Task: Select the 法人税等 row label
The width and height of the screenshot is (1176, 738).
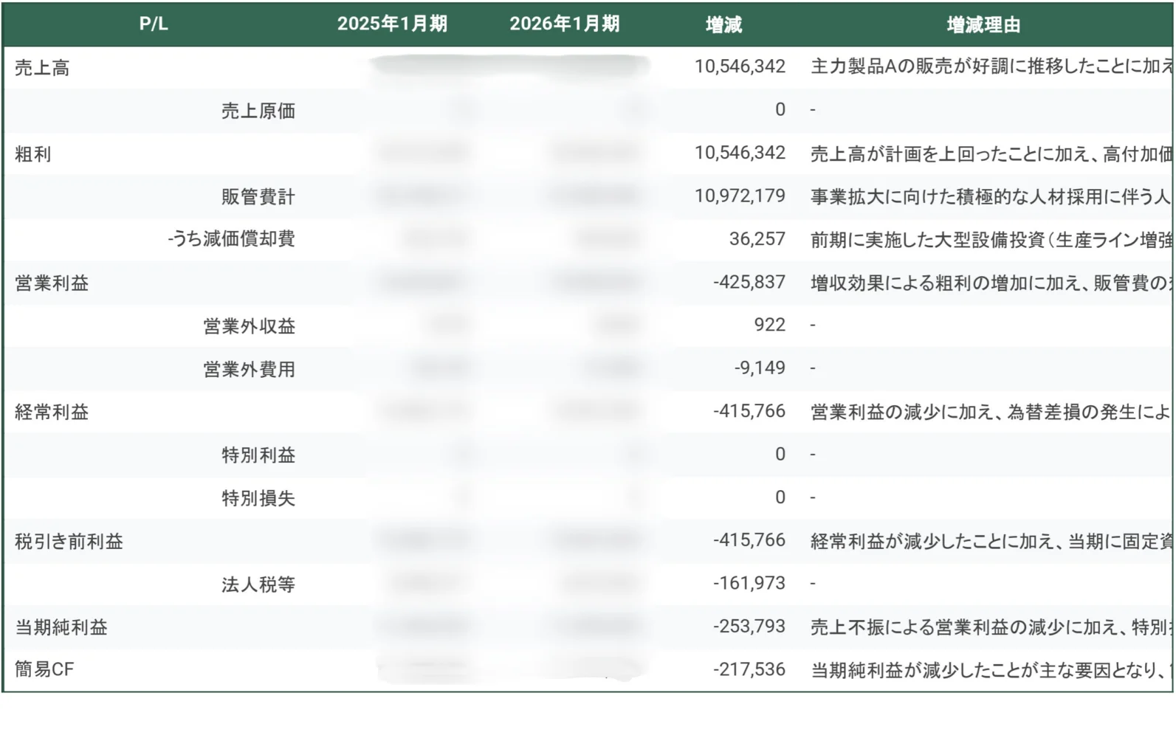Action: [x=258, y=584]
